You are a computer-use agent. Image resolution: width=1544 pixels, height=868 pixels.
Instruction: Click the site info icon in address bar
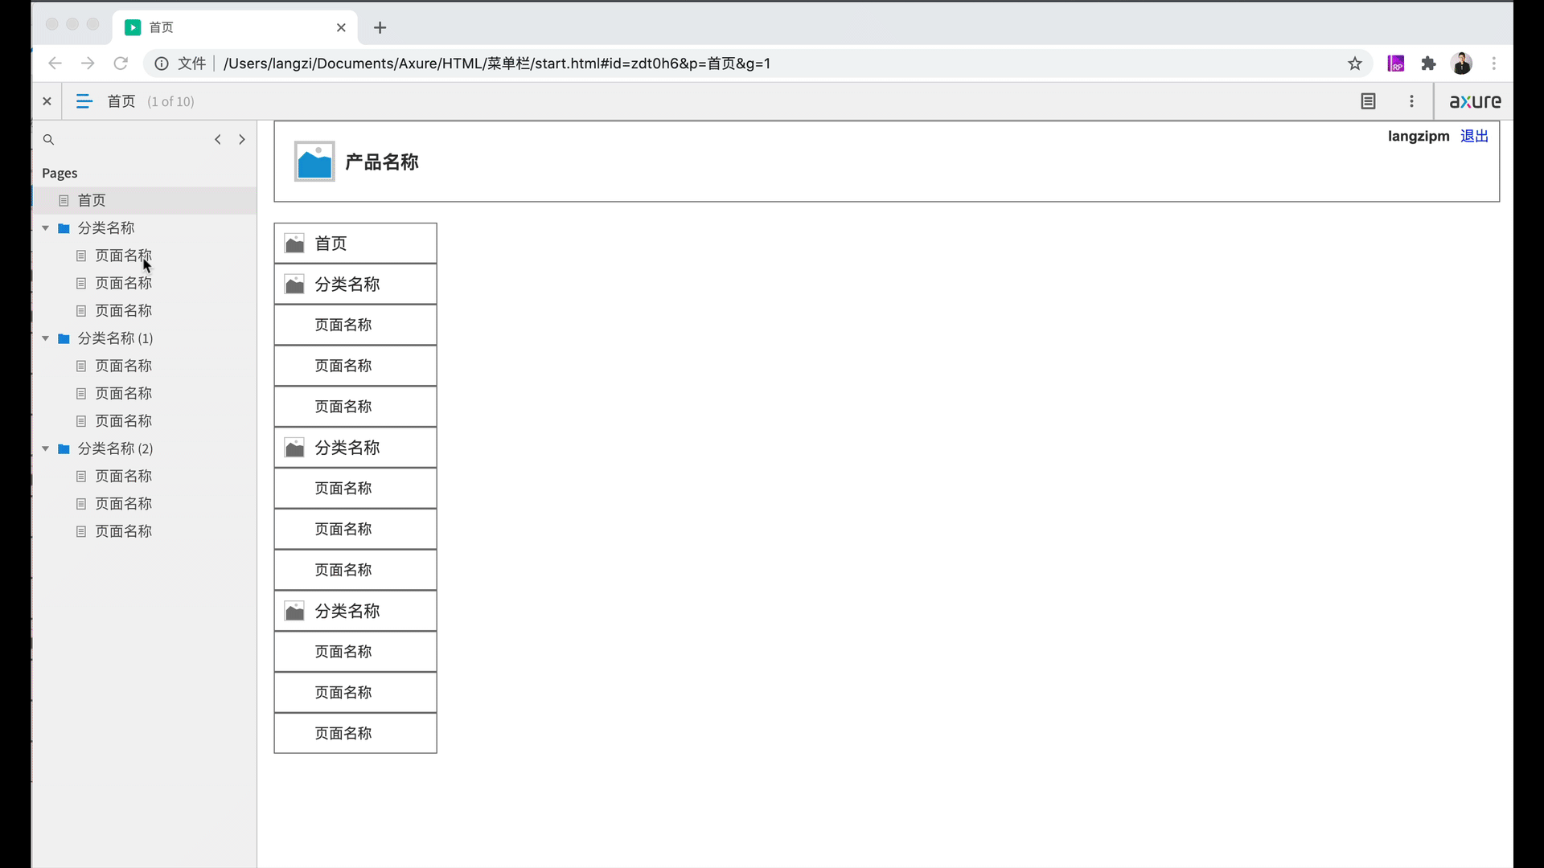point(162,63)
